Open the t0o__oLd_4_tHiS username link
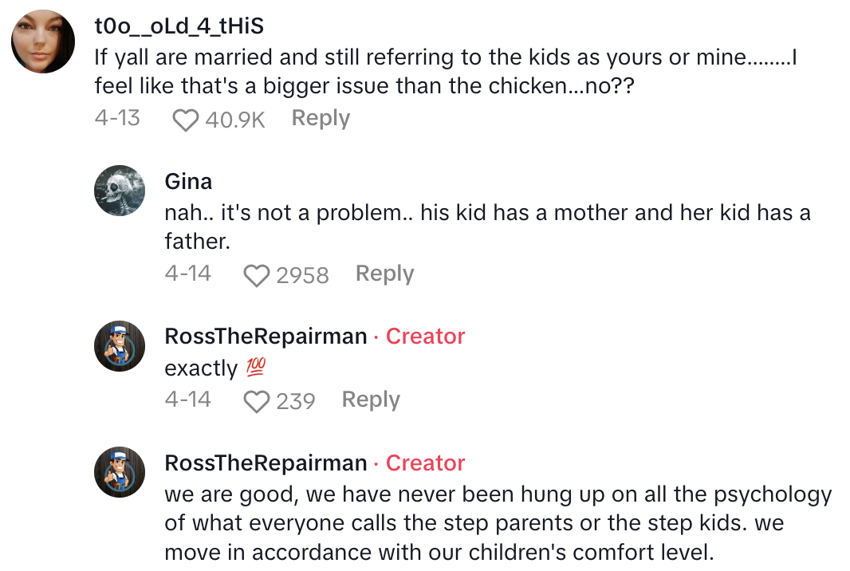Screen dimensions: 850x571 coord(179,26)
